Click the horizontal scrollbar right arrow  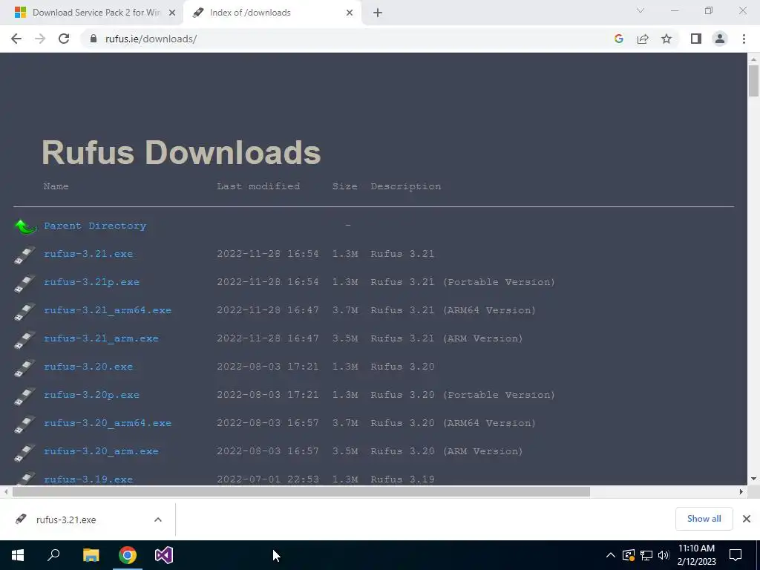pyautogui.click(x=741, y=491)
